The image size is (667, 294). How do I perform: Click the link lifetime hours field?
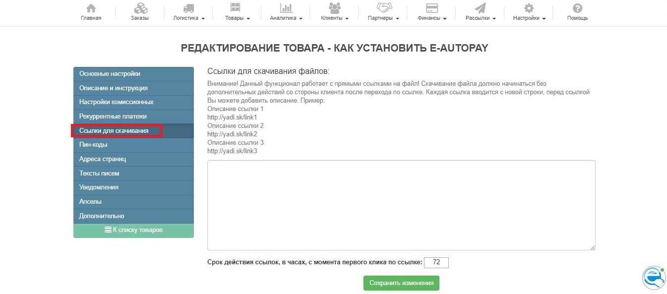point(436,263)
